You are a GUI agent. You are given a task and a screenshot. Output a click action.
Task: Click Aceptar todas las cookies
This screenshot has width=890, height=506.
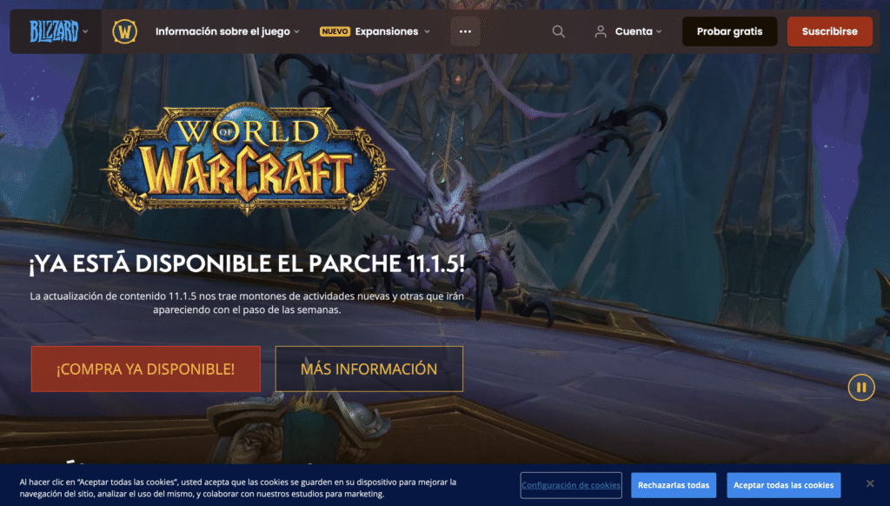783,485
